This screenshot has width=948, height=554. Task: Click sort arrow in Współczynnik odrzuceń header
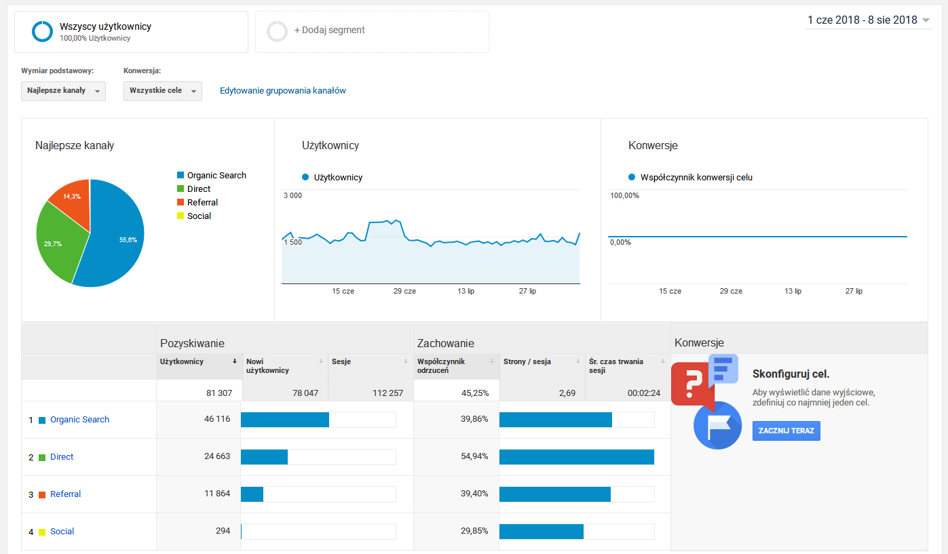coord(492,361)
